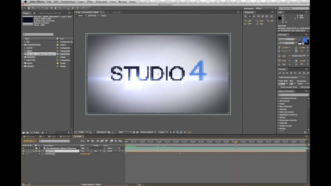Viewport: 331px width, 186px height.
Task: Toggle transparency grid in viewer
Action: pyautogui.click(x=137, y=132)
